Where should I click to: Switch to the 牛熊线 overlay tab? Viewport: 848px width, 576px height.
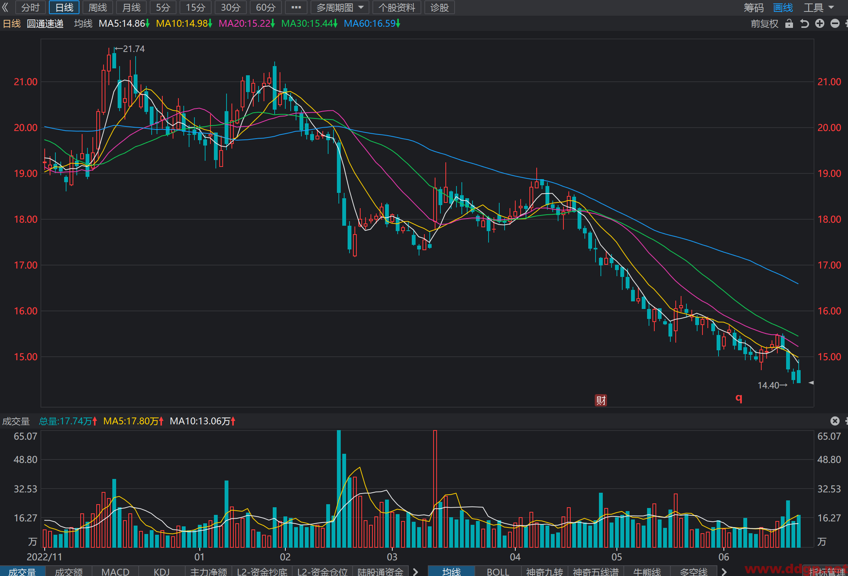(x=647, y=571)
